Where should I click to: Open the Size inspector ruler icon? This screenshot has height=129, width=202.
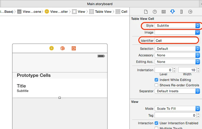181,12
